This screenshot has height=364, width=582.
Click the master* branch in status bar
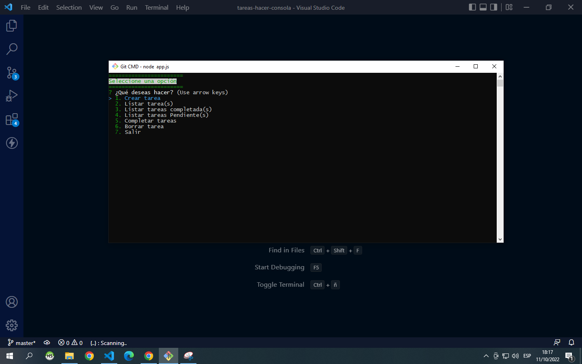[21, 343]
